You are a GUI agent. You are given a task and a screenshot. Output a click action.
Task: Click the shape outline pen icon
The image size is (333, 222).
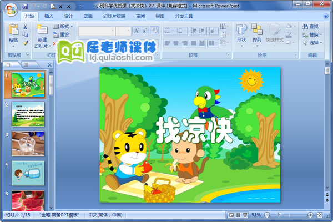pos(290,34)
